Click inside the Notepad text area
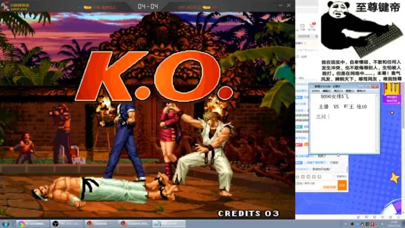This screenshot has height=228, width=405. [343, 123]
